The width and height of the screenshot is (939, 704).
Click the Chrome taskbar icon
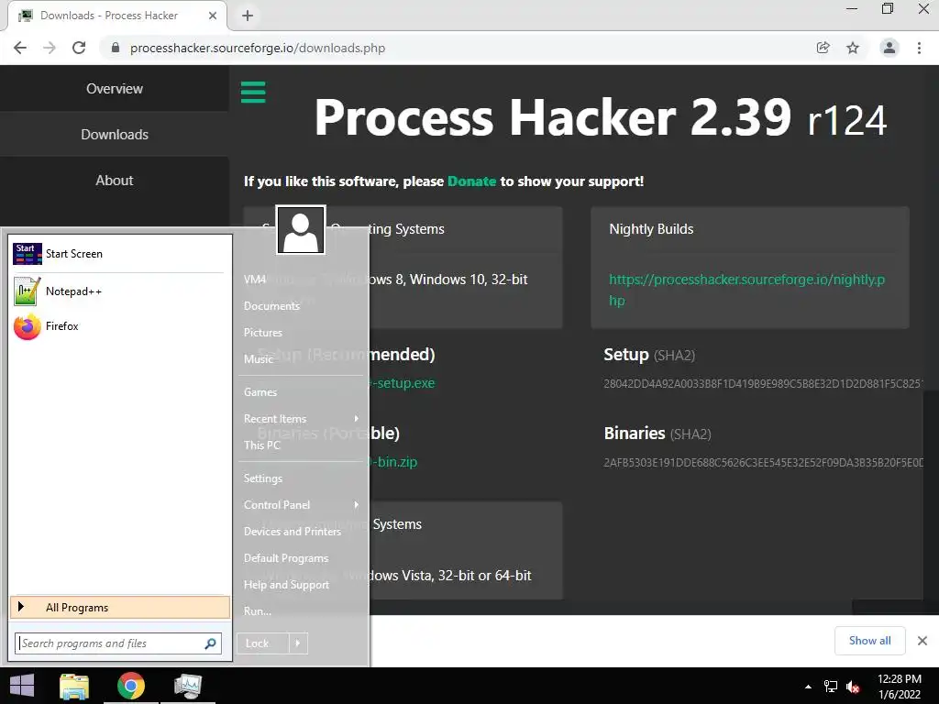(x=130, y=686)
